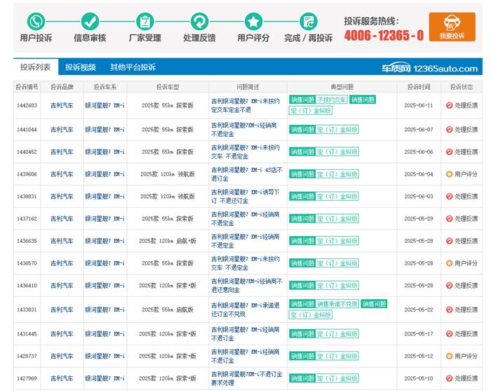Click the 用户投诉 phone step icon
This screenshot has width=491, height=391.
point(36,21)
